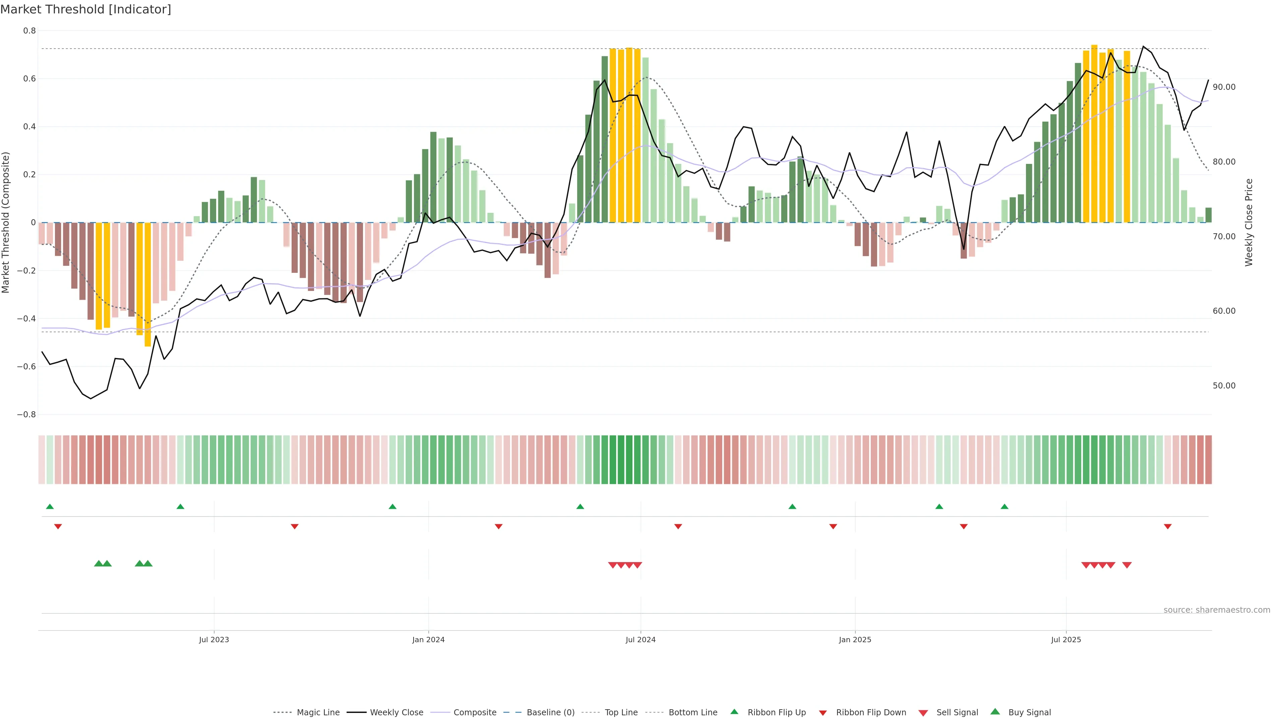1287x724 pixels.
Task: Click the Jan 2025 x-axis label
Action: 855,640
